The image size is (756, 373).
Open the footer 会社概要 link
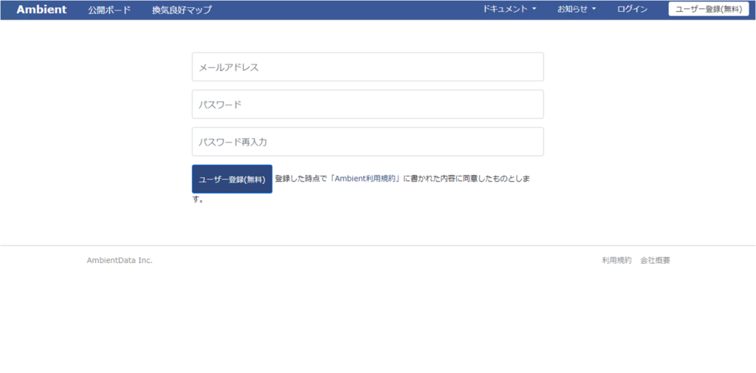pos(656,261)
